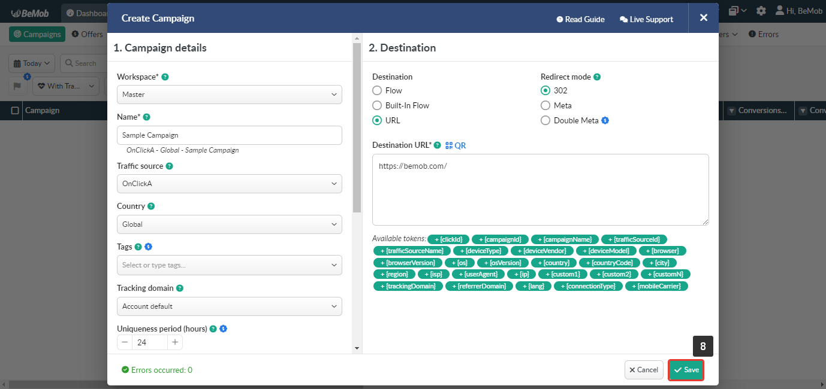Image resolution: width=826 pixels, height=389 pixels.
Task: Click help icon next to Redirect mode
Action: pos(597,77)
